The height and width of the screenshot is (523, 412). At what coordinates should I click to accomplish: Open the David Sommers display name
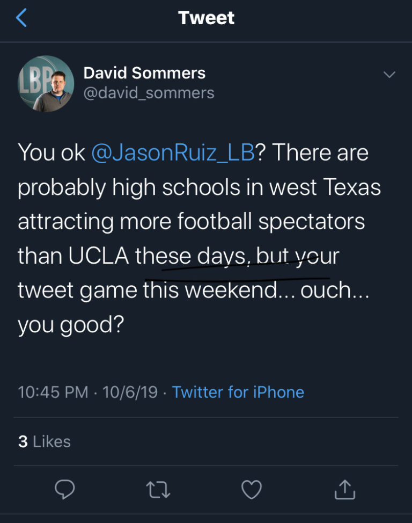click(x=144, y=73)
